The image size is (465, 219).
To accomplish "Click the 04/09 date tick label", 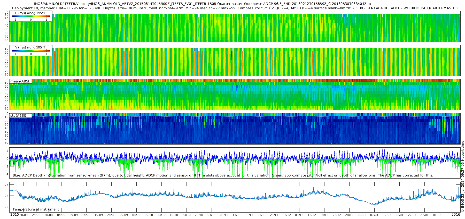I will coord(61,215).
